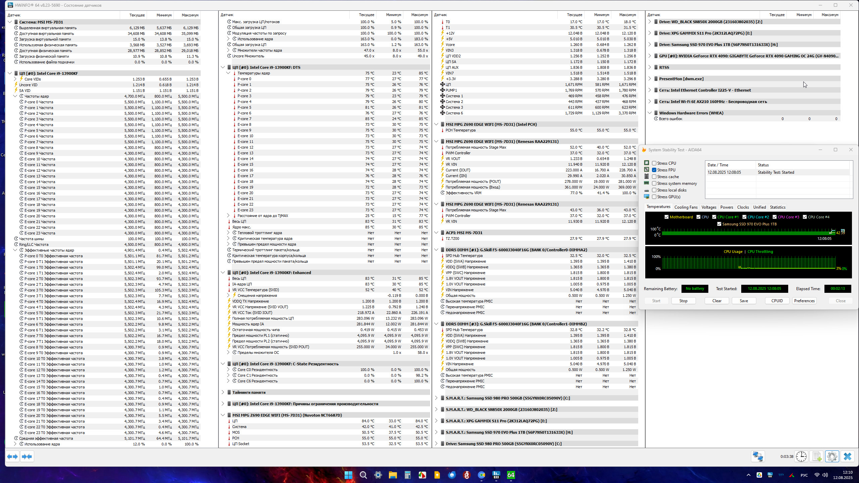Click the shrink columns arrows icon
Screen dimensions: 859x483
point(27,457)
